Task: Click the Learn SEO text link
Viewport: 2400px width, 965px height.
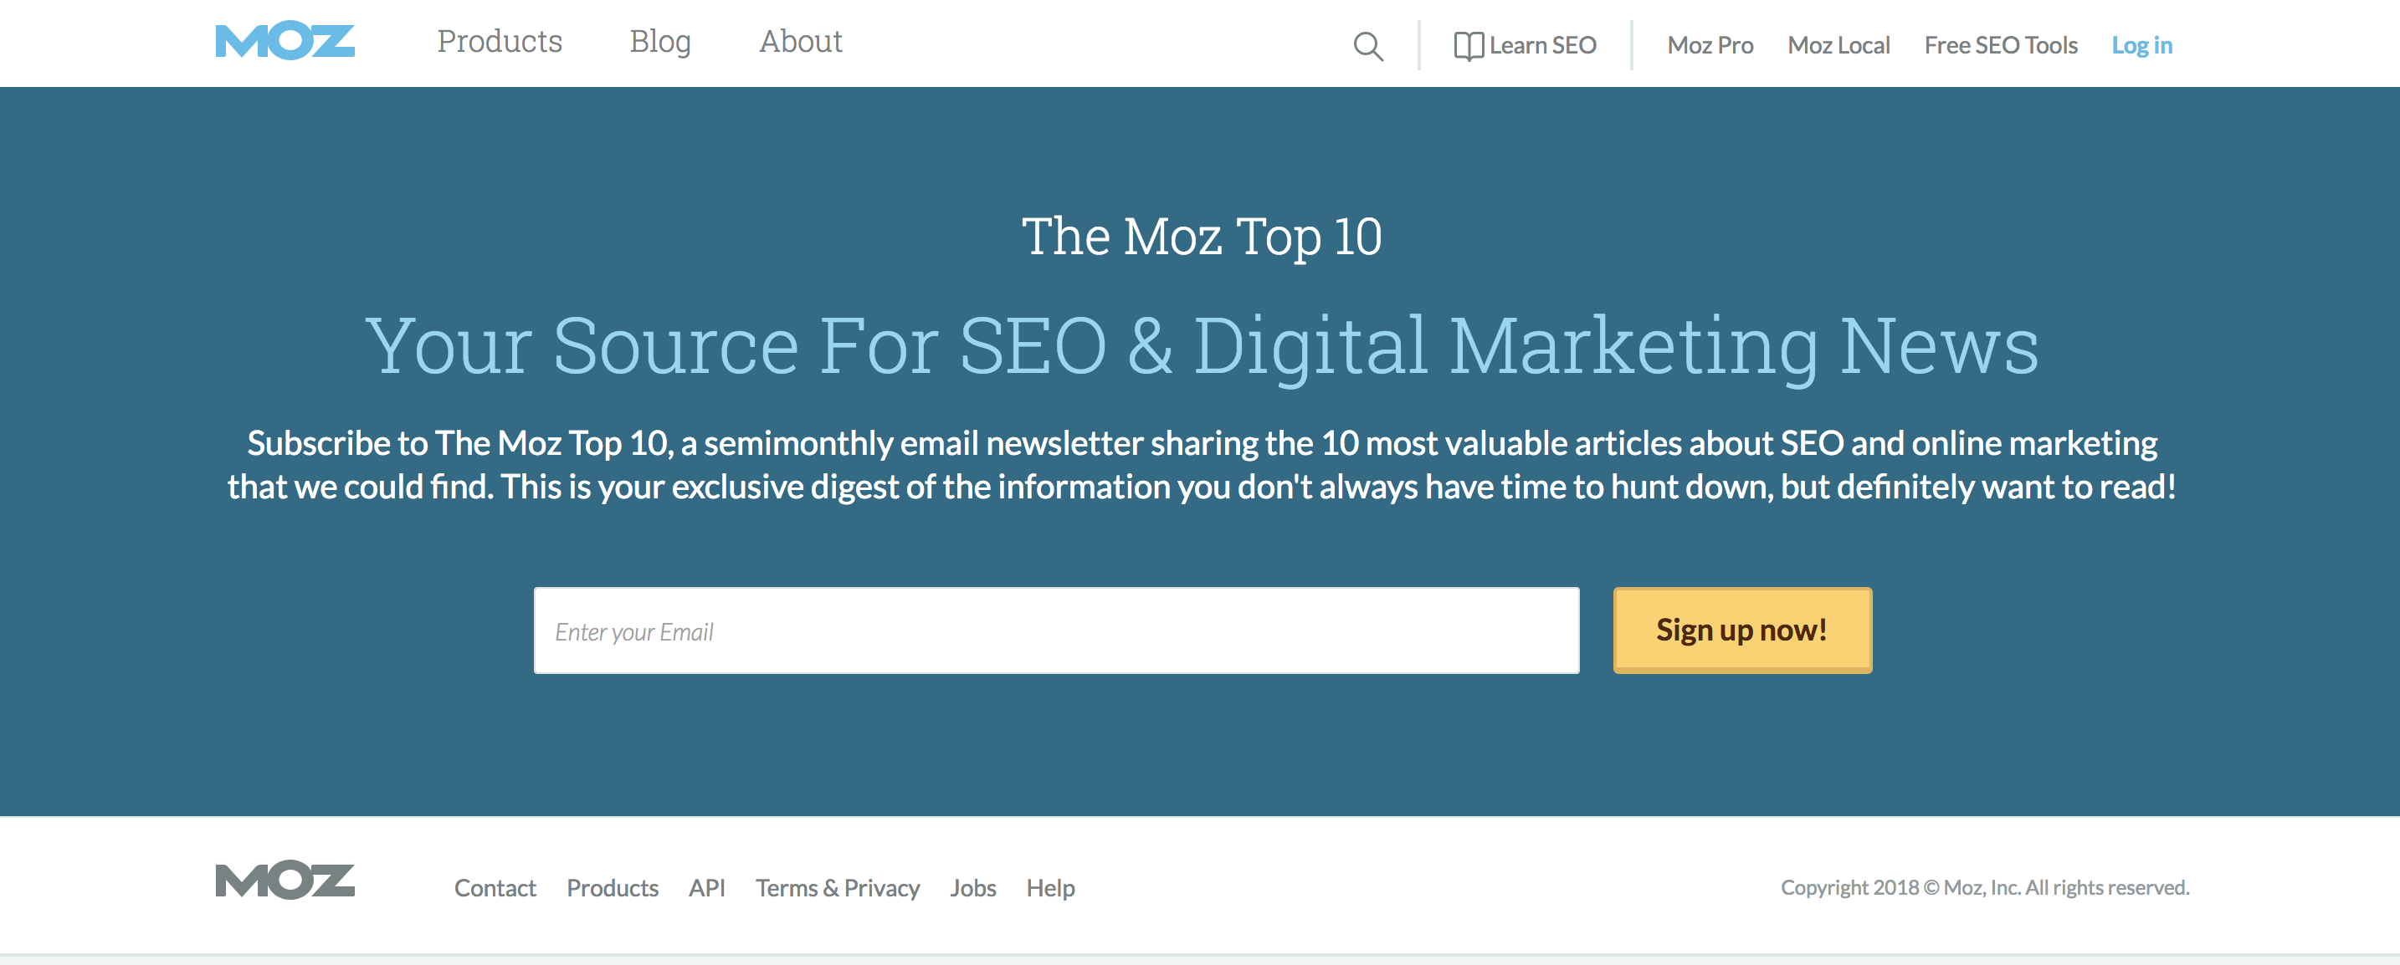Action: point(1542,46)
